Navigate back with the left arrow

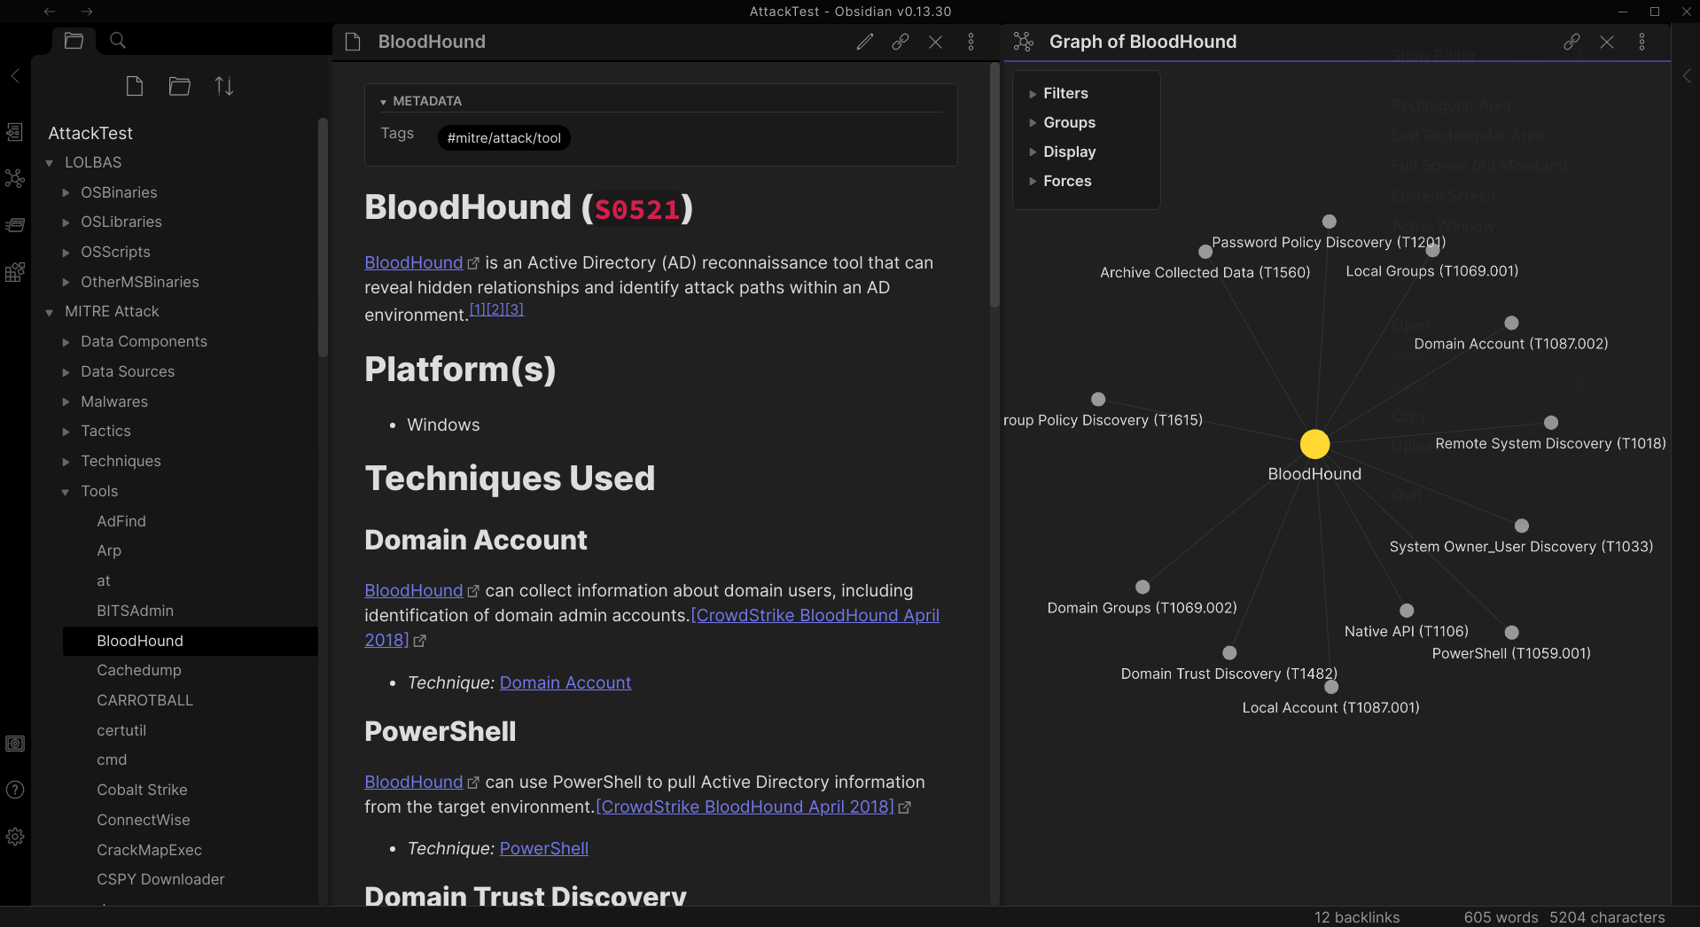click(x=50, y=12)
